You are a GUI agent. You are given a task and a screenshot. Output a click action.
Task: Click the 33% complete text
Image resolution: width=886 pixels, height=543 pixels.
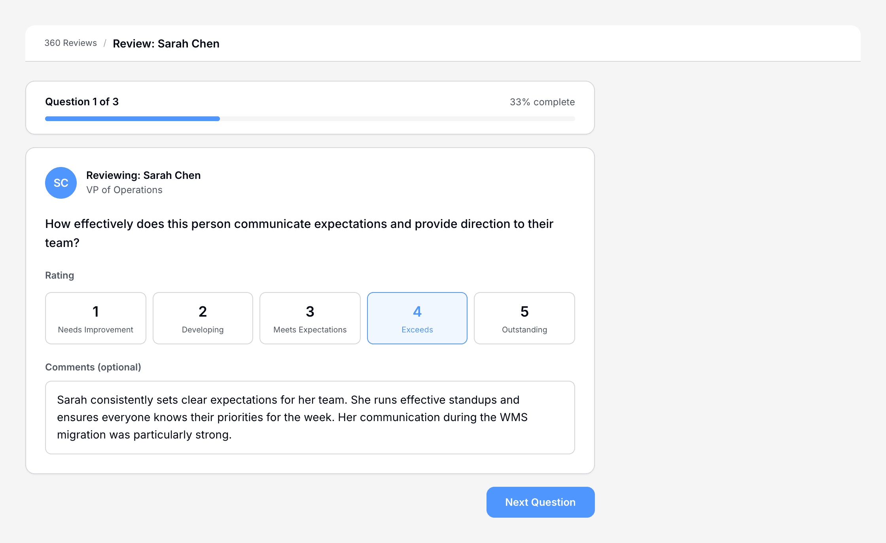pyautogui.click(x=542, y=102)
